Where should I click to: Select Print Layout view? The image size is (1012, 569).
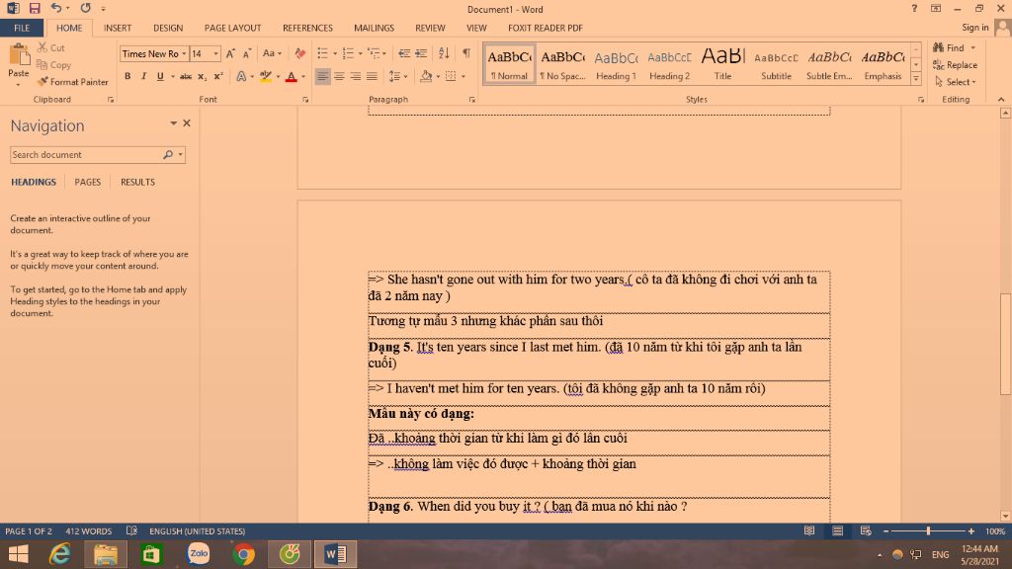click(x=838, y=530)
